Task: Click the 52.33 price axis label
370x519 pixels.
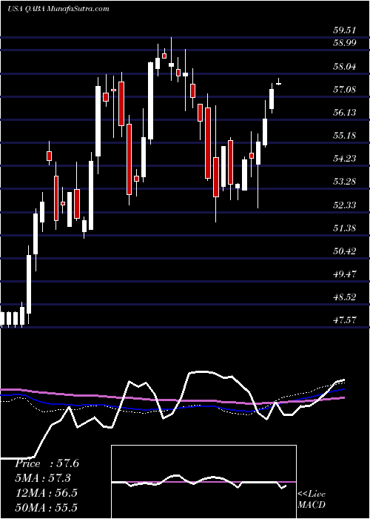Action: (x=345, y=205)
